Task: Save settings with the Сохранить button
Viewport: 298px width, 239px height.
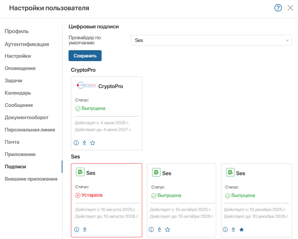Action: tap(85, 56)
